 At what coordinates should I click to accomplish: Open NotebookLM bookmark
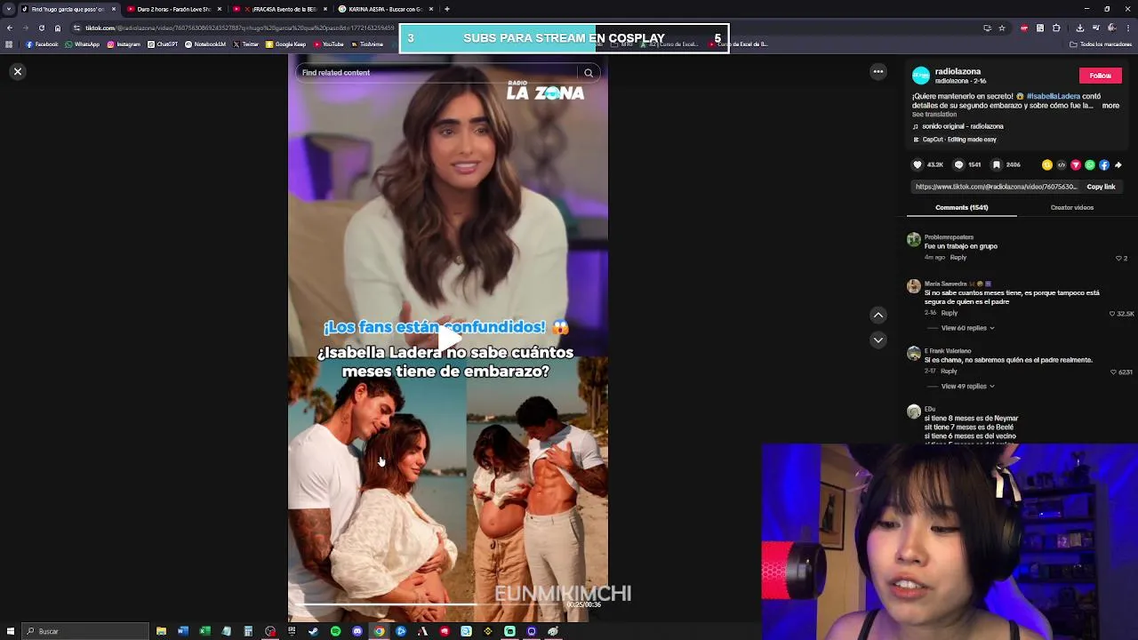coord(205,44)
